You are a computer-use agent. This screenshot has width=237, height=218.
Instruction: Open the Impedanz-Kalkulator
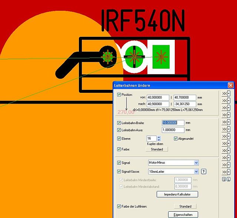177,194
